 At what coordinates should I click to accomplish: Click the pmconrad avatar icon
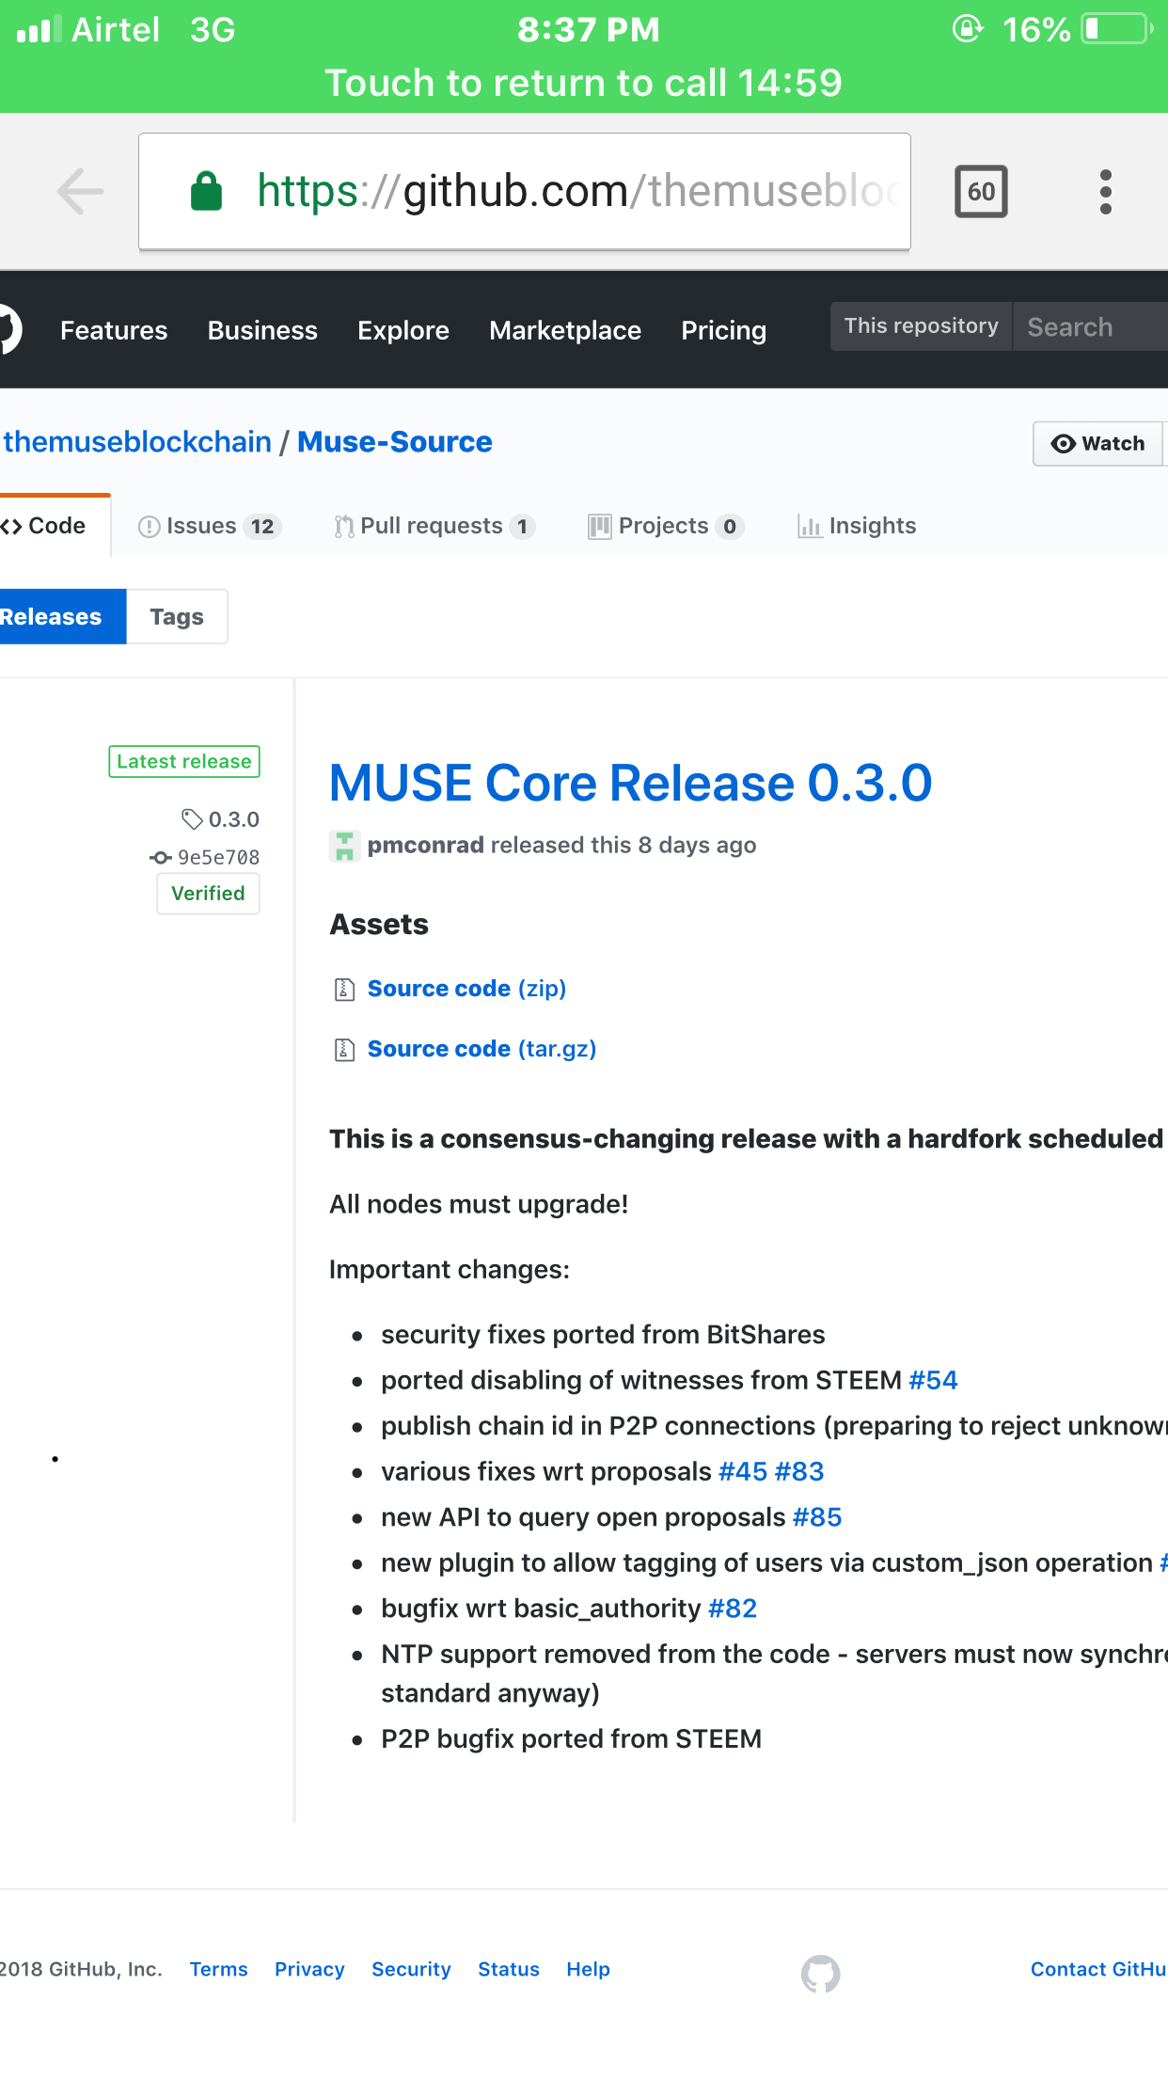tap(344, 846)
